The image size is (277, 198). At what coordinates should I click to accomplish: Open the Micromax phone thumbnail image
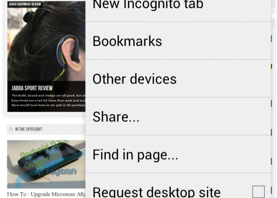(x=46, y=164)
